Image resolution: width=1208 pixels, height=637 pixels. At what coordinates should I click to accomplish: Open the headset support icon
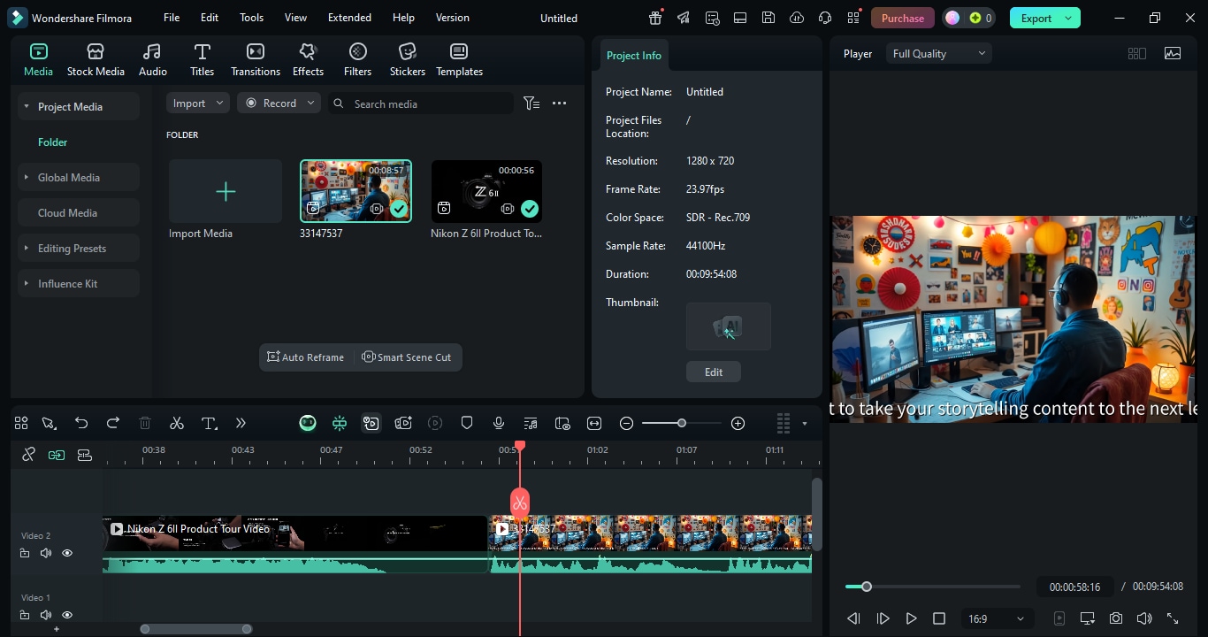point(825,18)
